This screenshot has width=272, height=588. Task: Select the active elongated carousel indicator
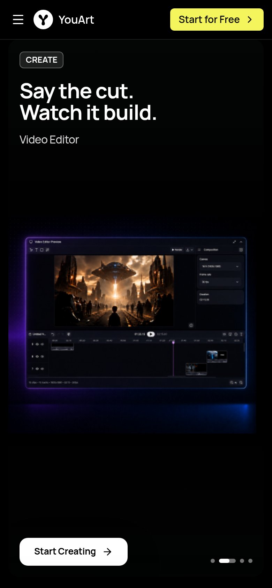point(227,561)
